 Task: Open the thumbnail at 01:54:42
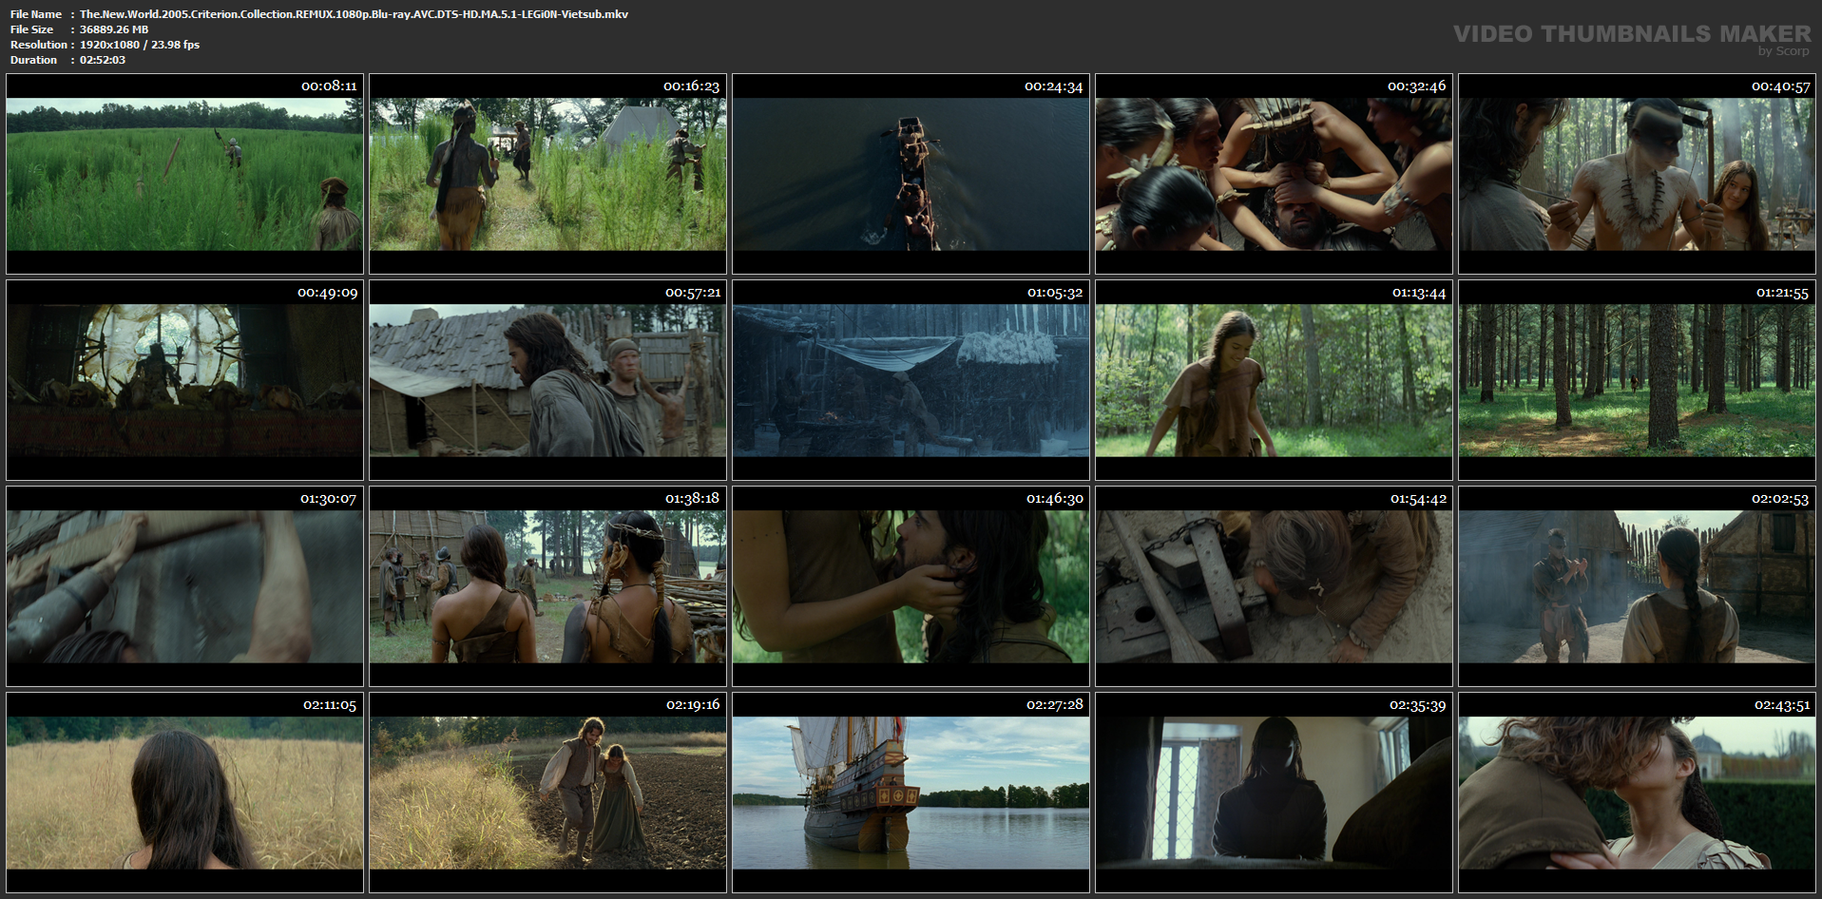[1274, 586]
